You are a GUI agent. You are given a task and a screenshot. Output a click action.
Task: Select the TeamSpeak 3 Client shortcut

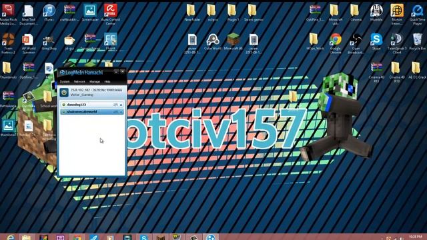[397, 43]
